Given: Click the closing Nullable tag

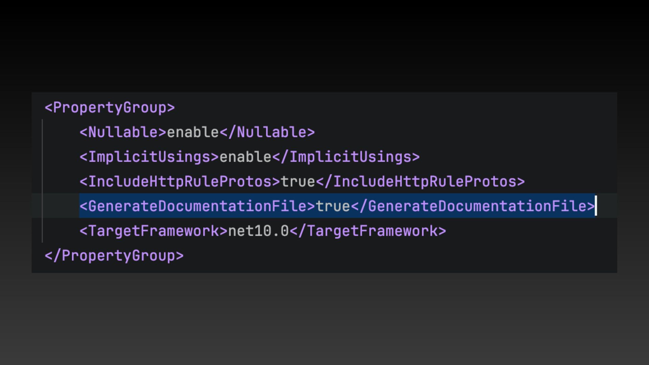Looking at the screenshot, I should [267, 132].
